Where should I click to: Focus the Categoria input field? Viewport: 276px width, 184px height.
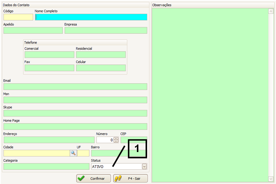pos(46,166)
